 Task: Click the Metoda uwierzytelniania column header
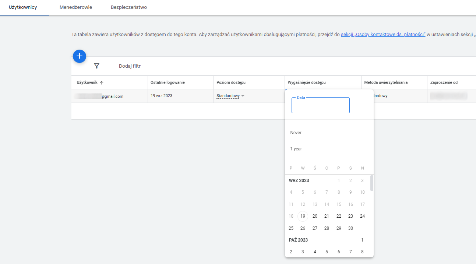(x=388, y=82)
